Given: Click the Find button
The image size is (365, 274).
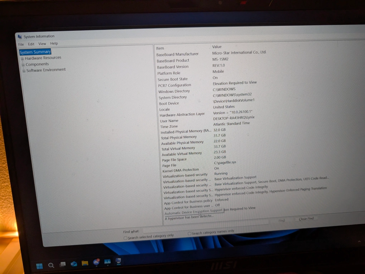Looking at the screenshot, I should point(281,220).
